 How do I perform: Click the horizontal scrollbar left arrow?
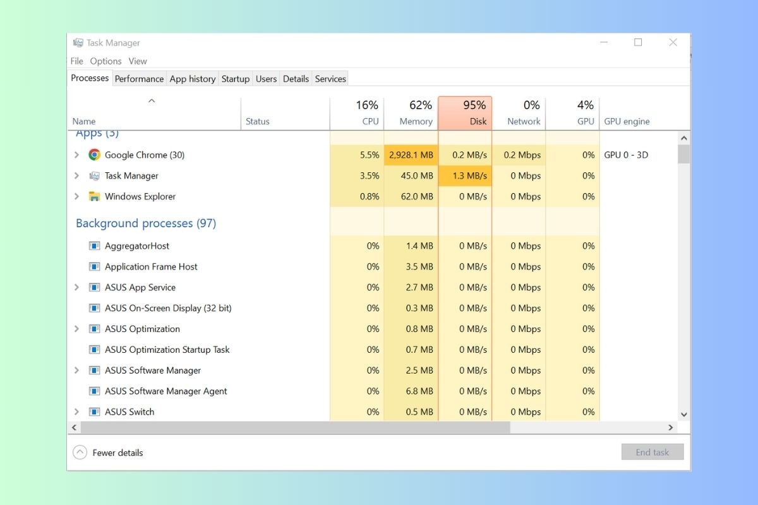(x=74, y=427)
